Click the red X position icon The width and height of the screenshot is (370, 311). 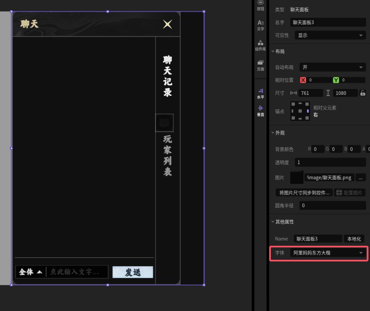[303, 80]
